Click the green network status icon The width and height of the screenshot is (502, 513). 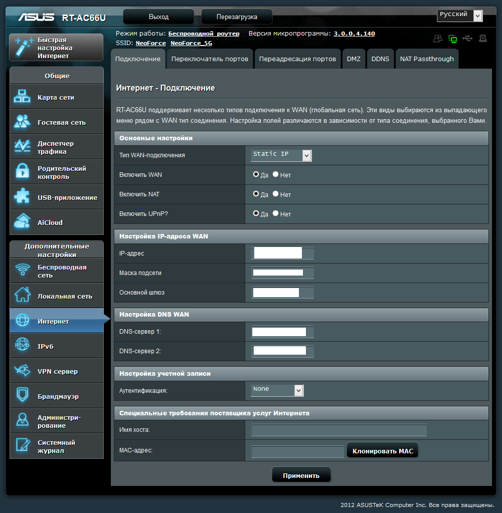coord(452,39)
